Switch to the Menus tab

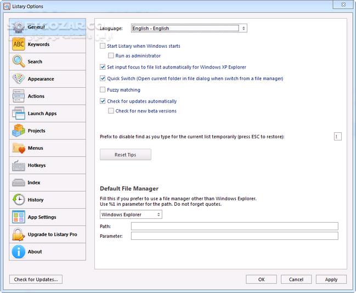coord(48,148)
